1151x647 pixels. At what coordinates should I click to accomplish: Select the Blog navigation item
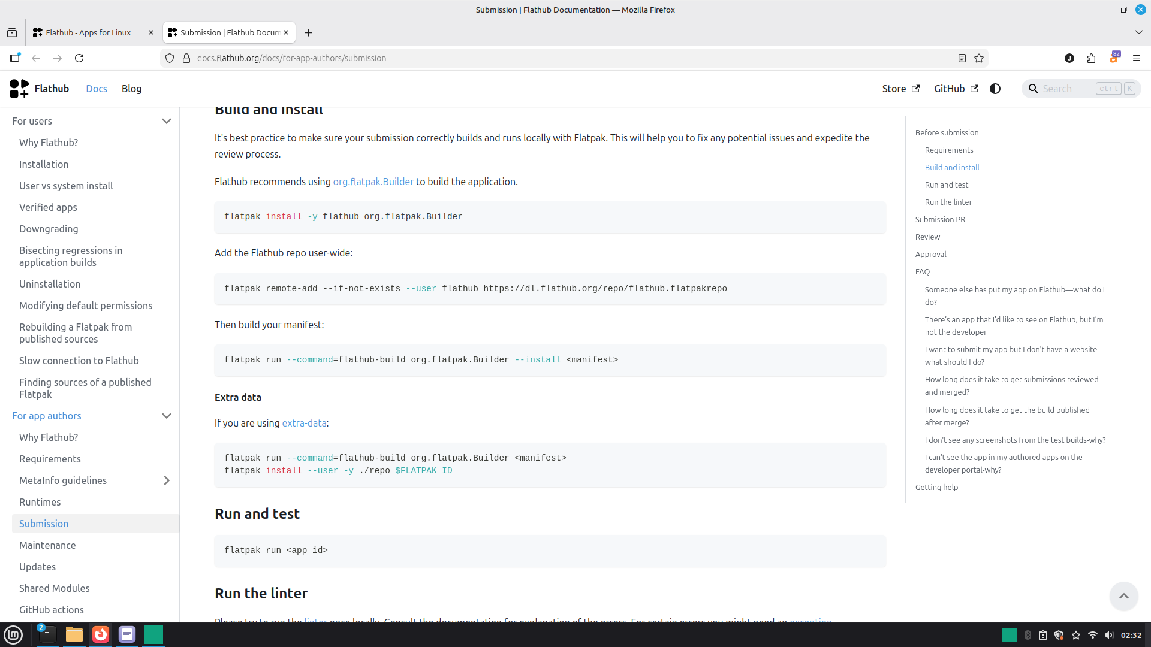tap(131, 88)
